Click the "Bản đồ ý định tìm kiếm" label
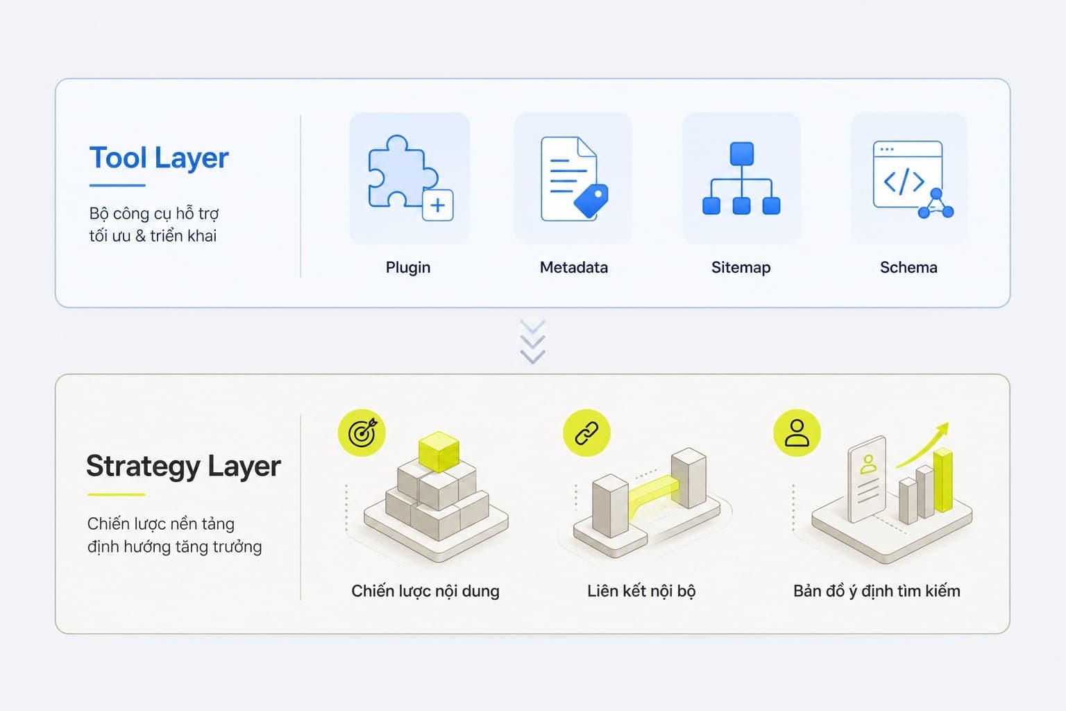 877,591
